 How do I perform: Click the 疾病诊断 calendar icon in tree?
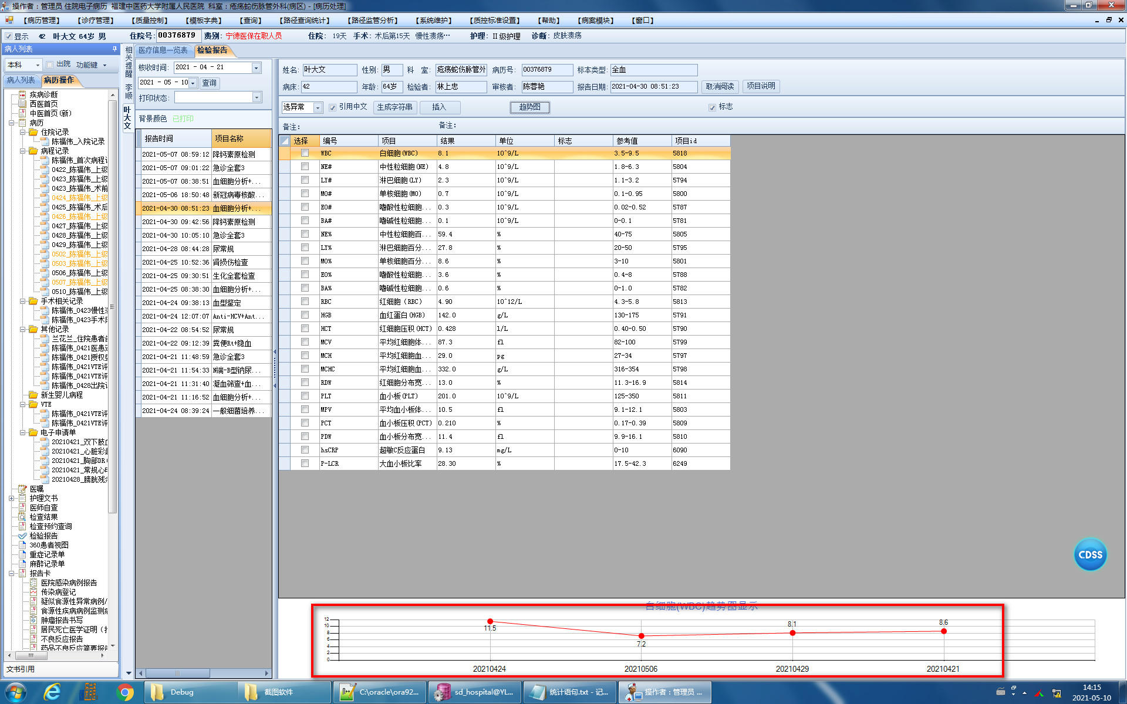point(22,94)
